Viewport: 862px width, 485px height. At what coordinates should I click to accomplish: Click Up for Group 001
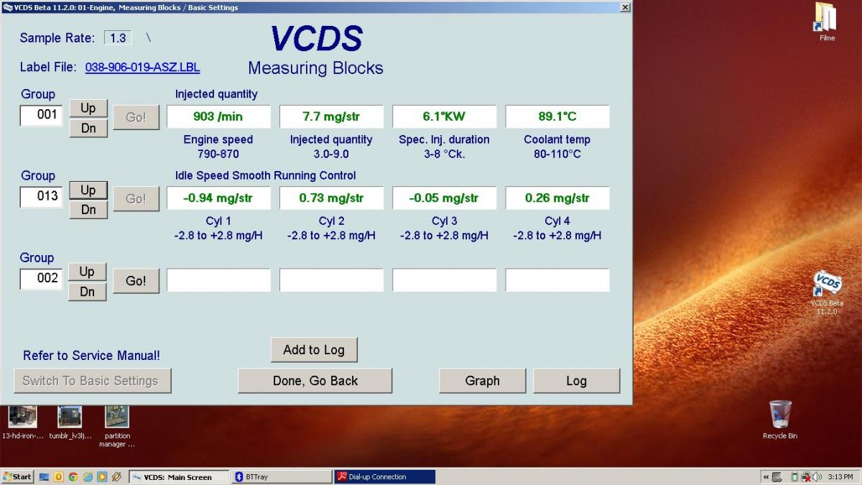click(88, 108)
